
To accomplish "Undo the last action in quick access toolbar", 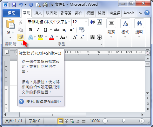I will (x=21, y=5).
